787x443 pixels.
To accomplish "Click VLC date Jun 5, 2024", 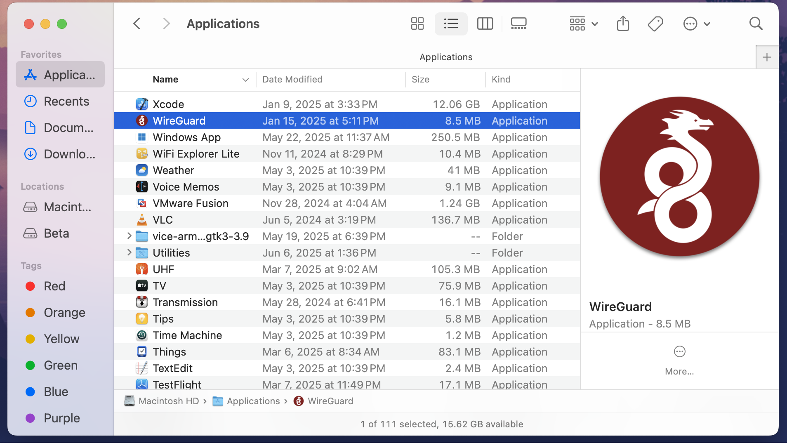I will tap(319, 219).
